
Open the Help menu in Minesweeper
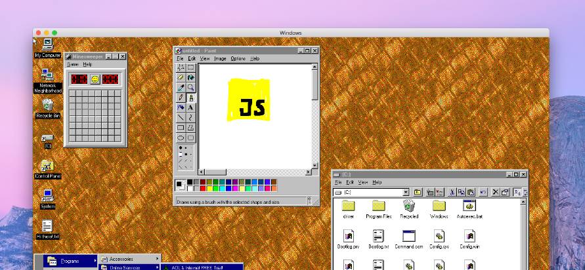(87, 64)
